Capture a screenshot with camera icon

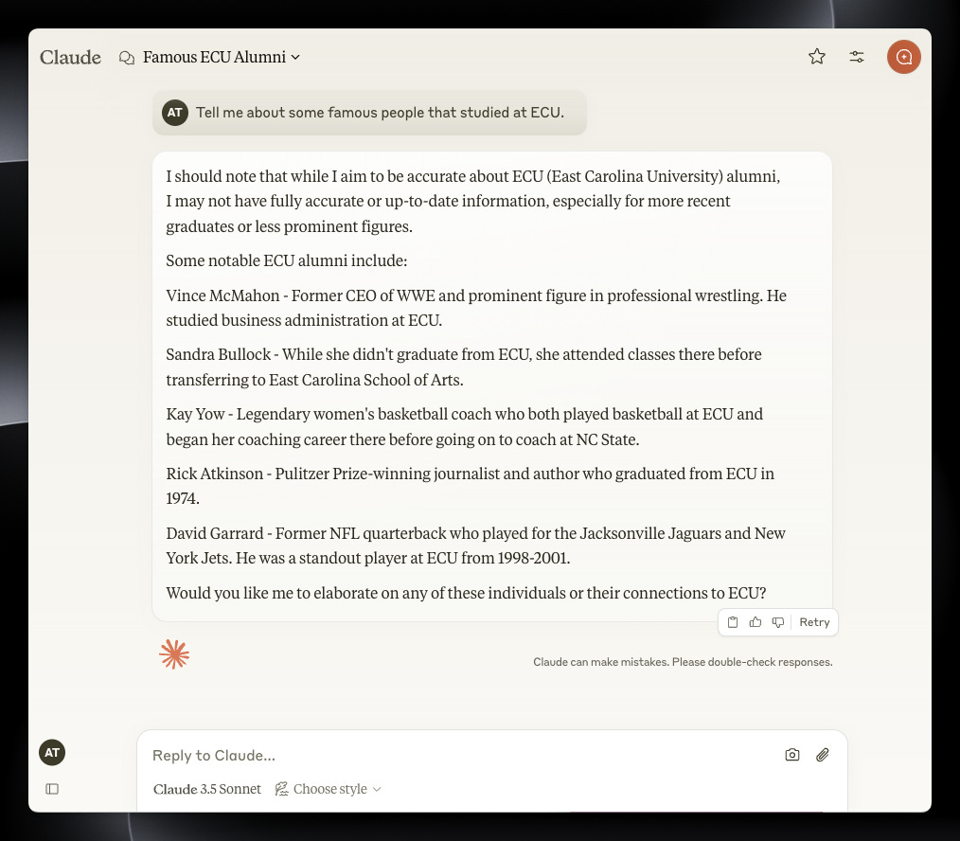coord(791,755)
